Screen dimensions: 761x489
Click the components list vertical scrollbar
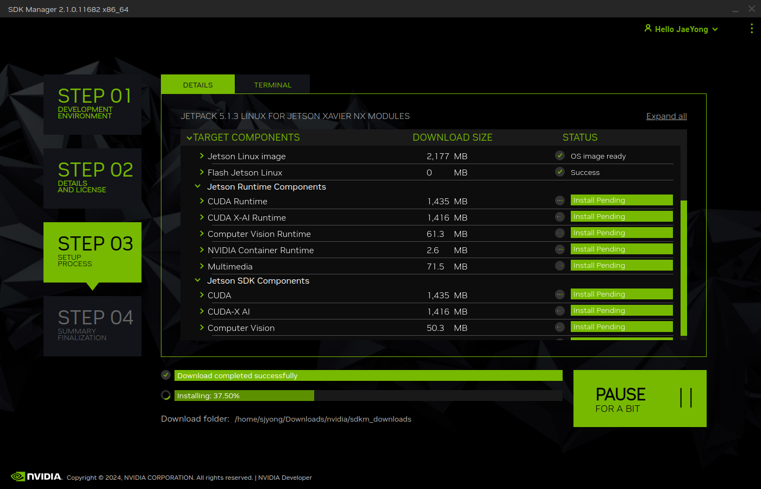tap(684, 268)
